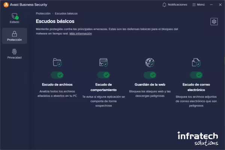Screen dimensions: 225x150
Task: Open the Más información link
Action: tap(81, 34)
